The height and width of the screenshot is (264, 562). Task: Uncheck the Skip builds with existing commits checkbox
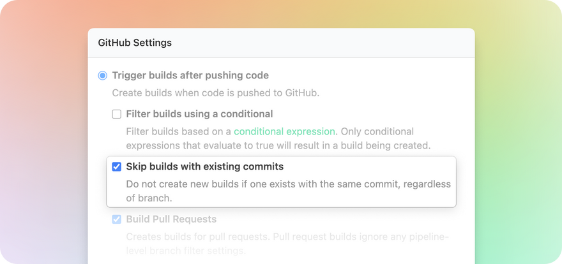click(116, 167)
